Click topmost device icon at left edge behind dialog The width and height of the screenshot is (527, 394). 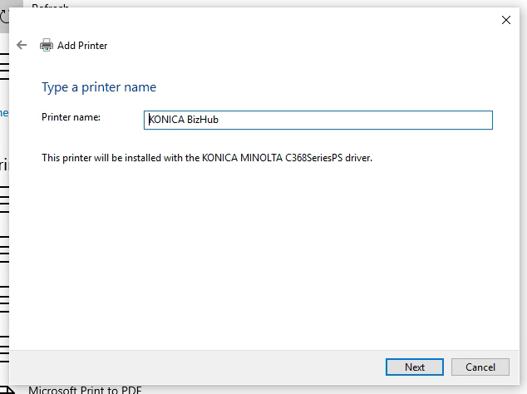coord(4,68)
